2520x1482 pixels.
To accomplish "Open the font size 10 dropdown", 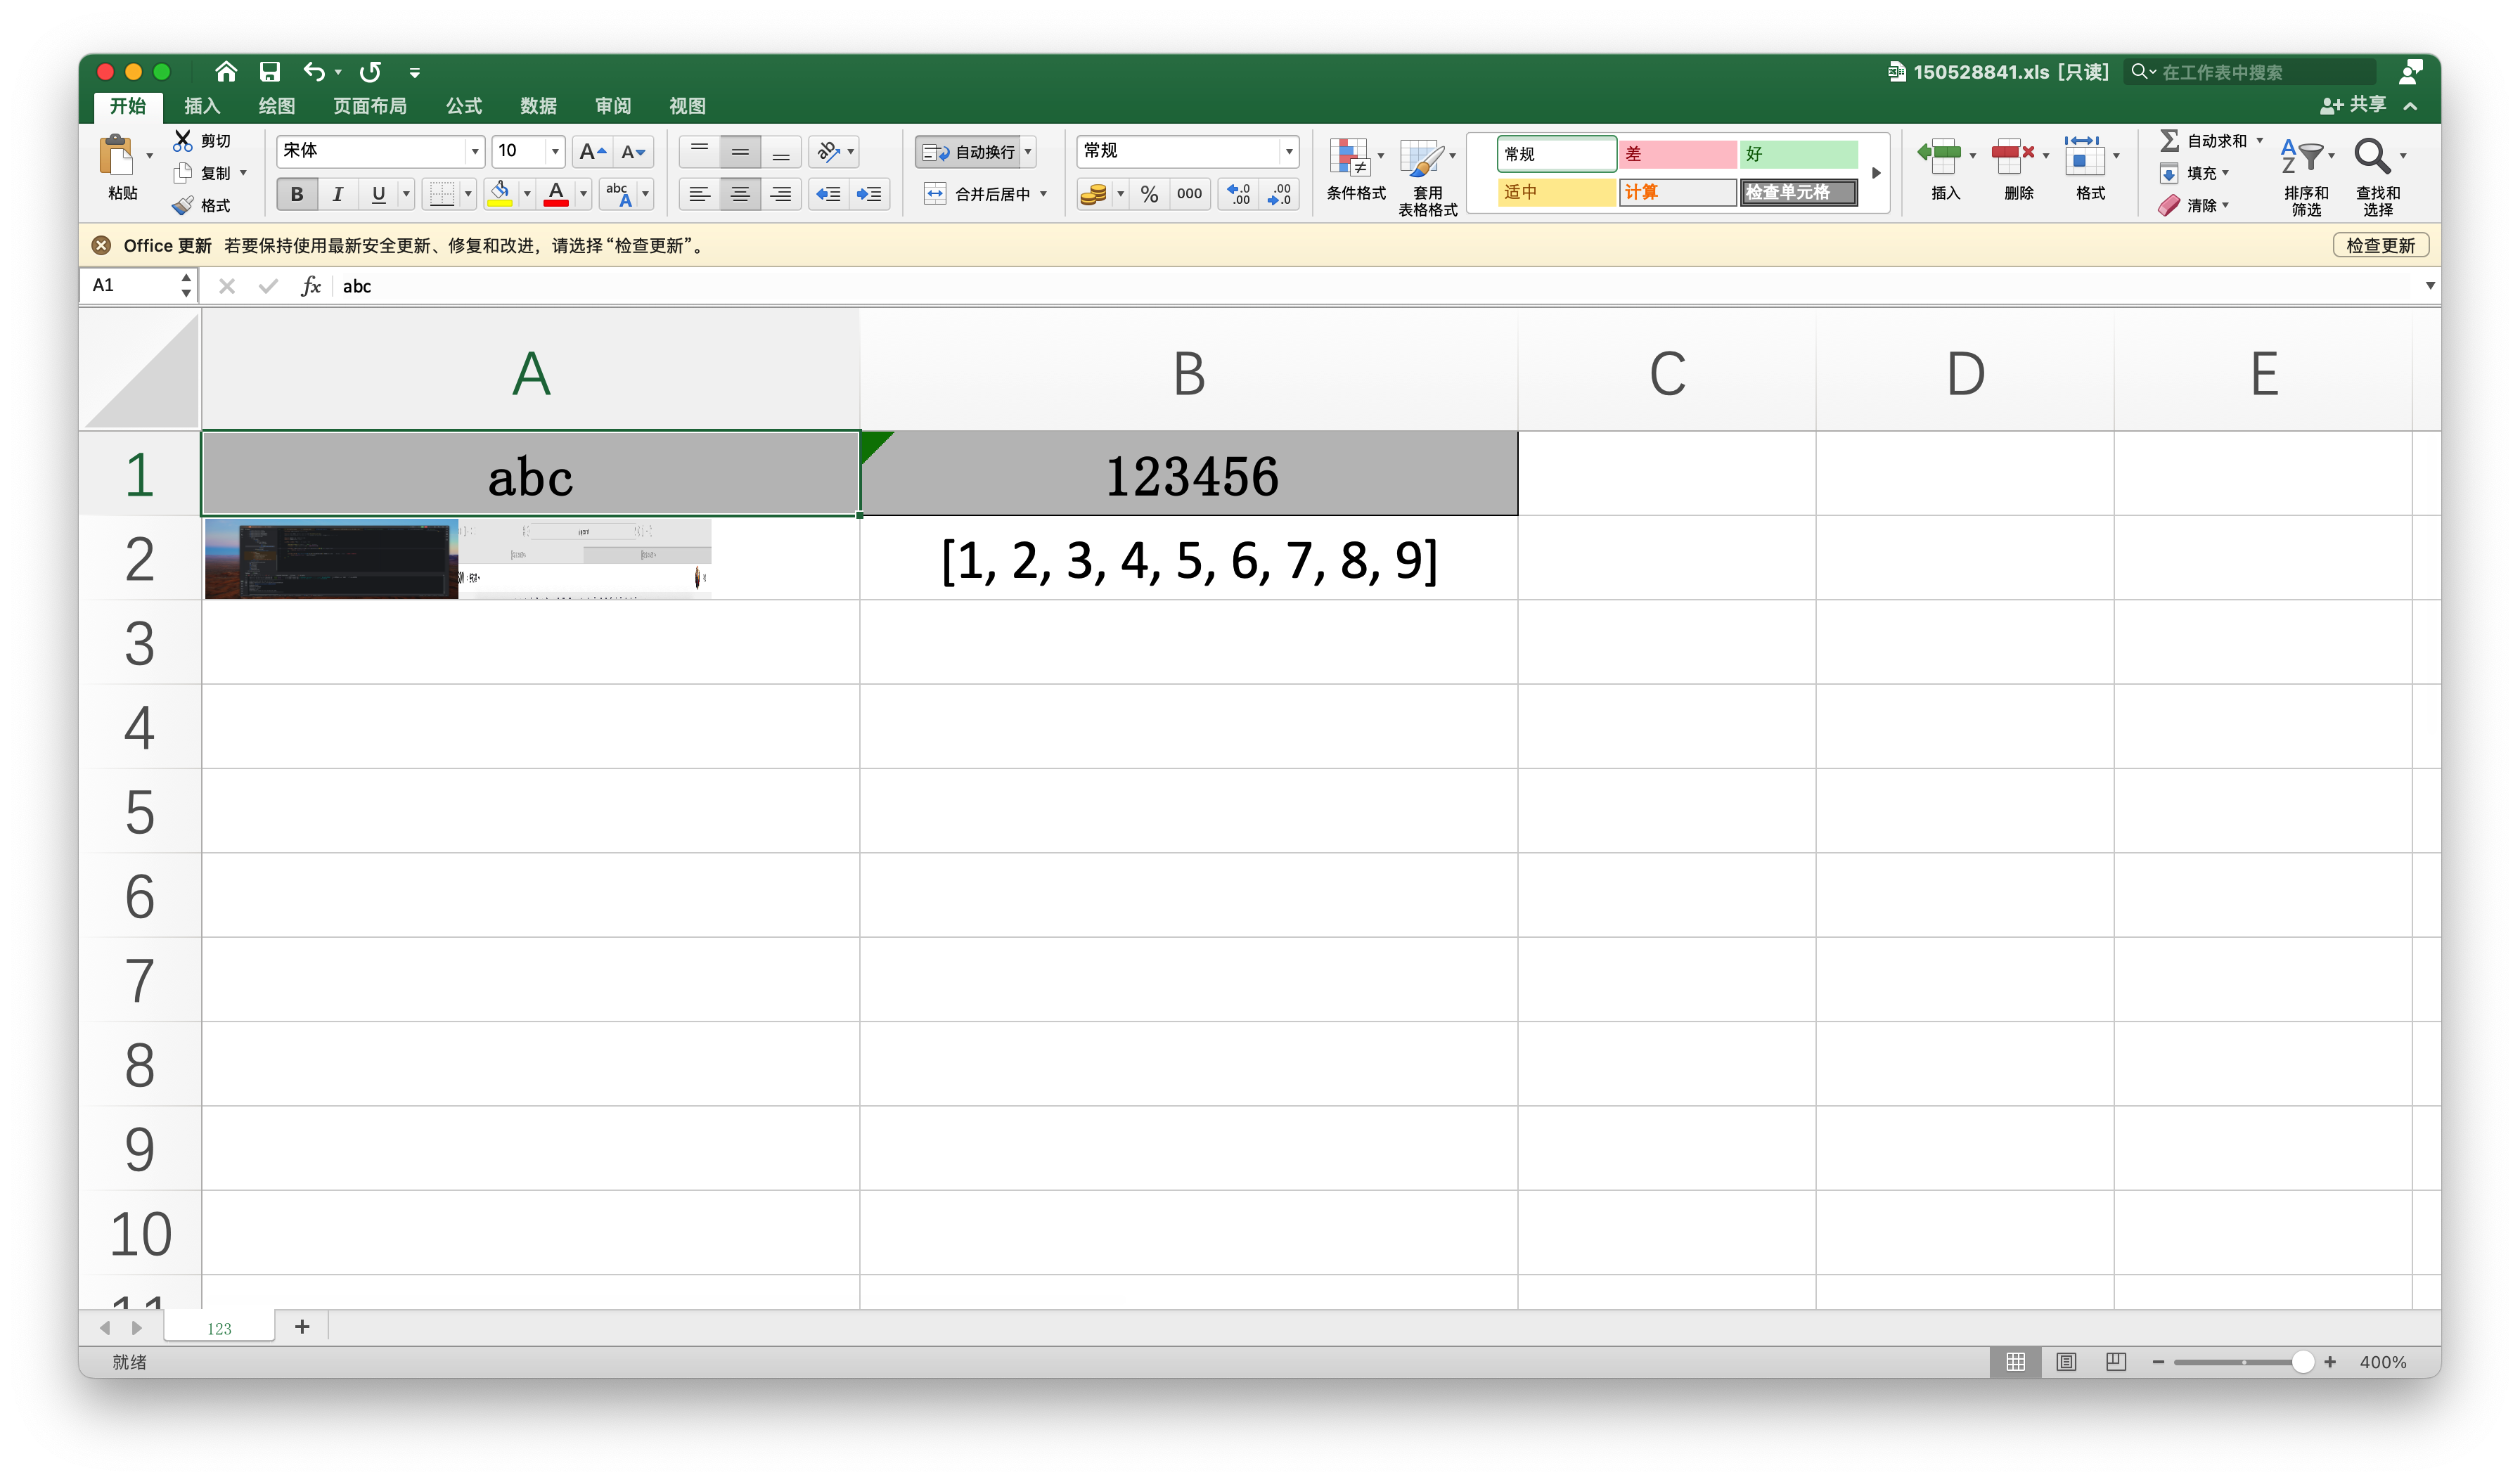I will (555, 152).
